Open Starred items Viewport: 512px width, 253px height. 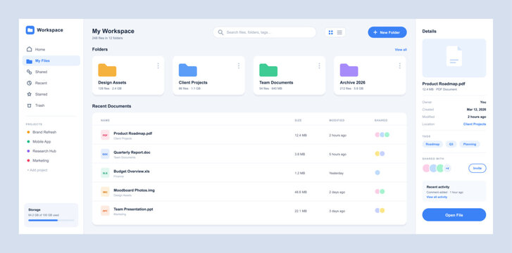coord(51,94)
